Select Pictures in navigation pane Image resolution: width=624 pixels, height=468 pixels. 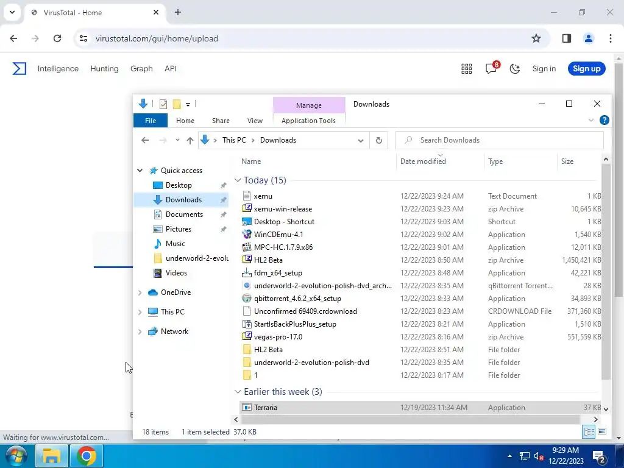click(x=179, y=229)
